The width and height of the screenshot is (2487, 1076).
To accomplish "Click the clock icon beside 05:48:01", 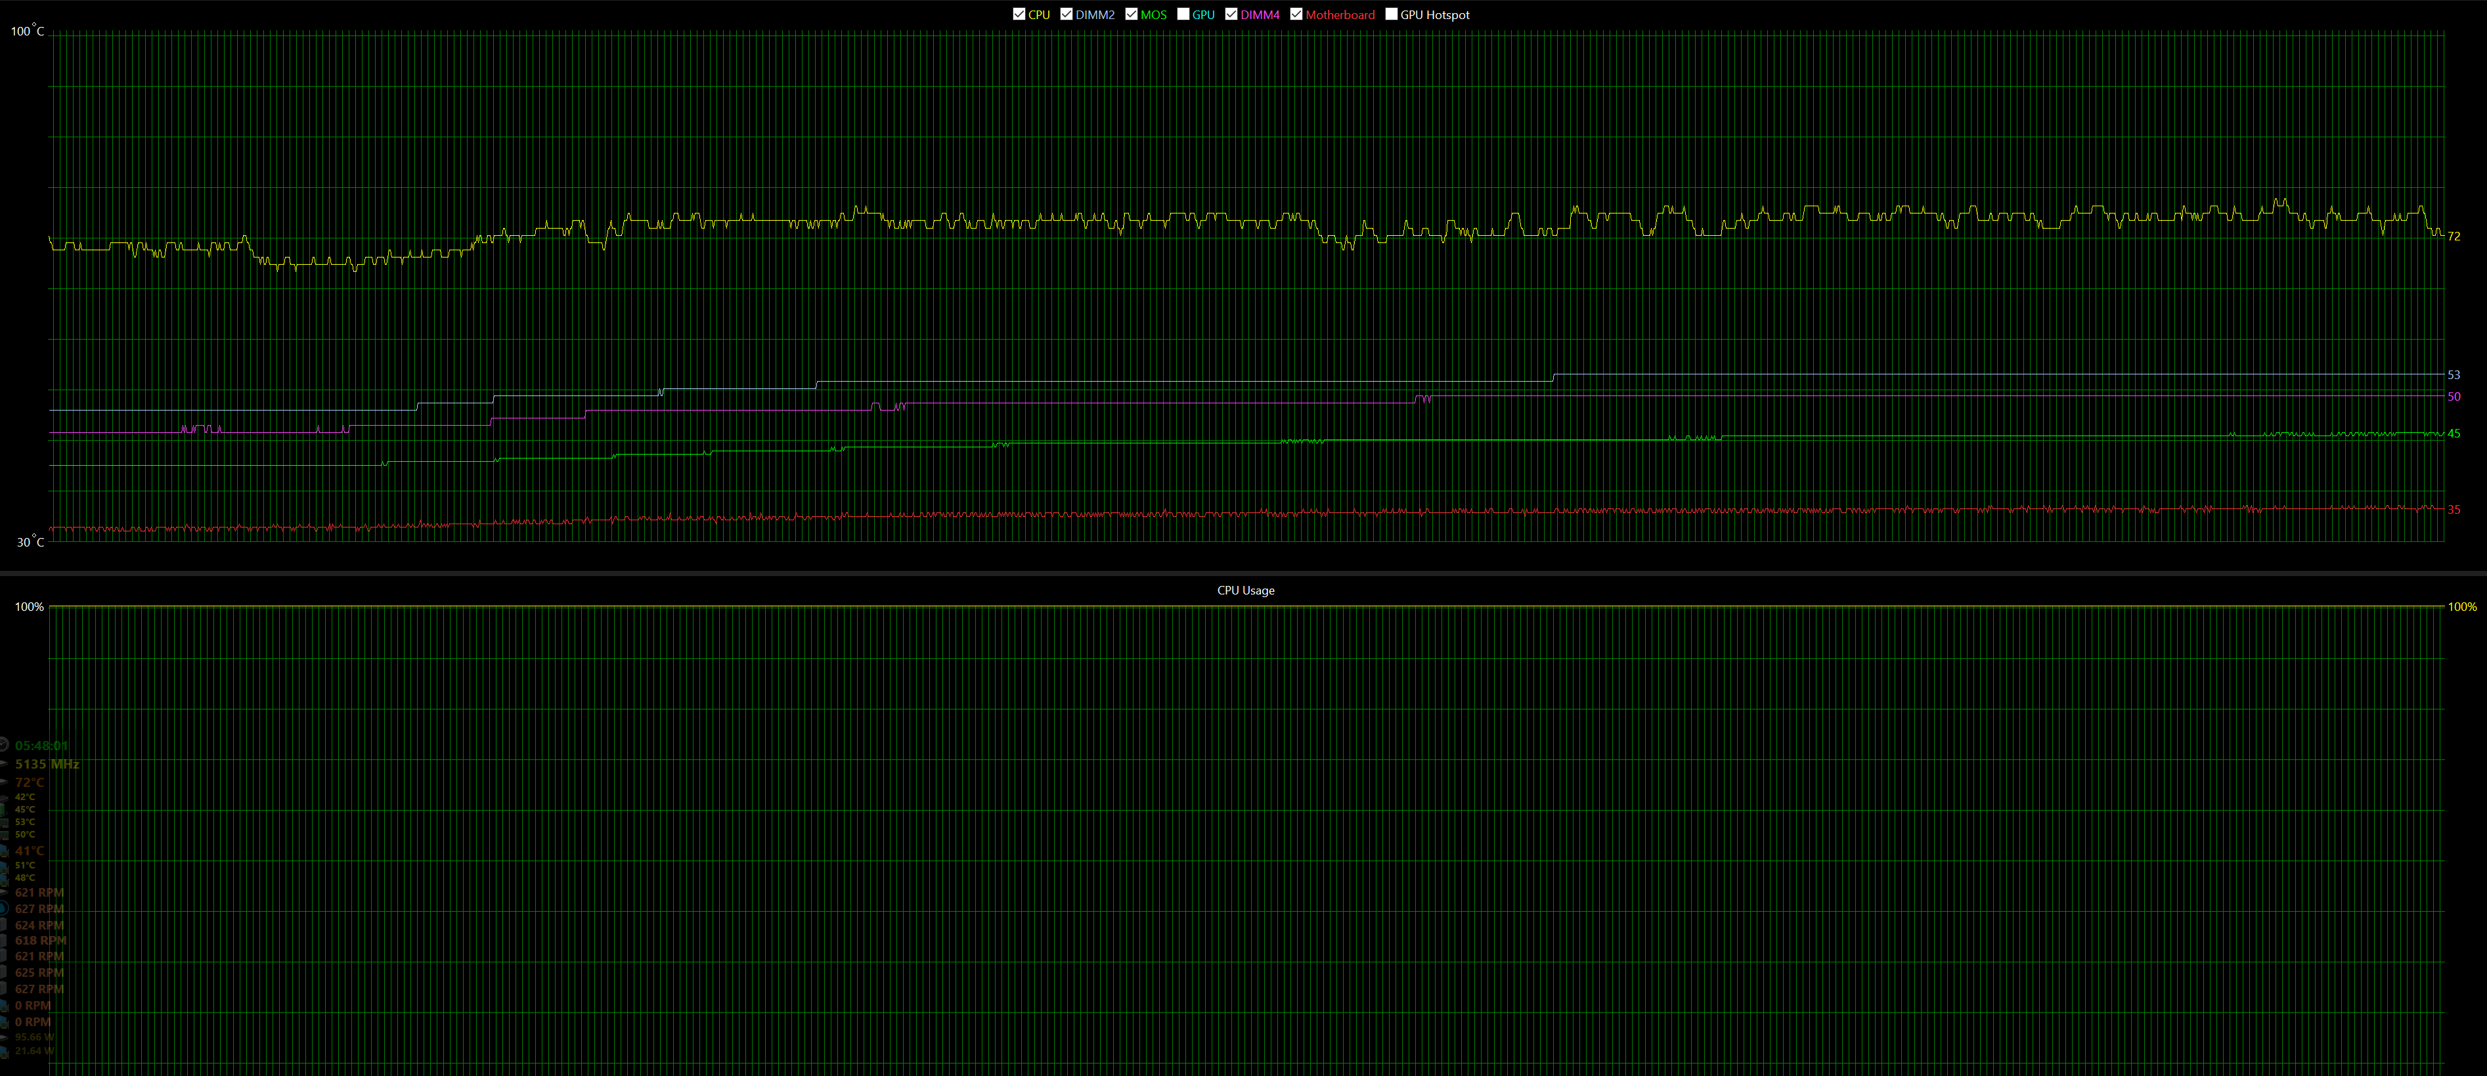I will coord(3,745).
